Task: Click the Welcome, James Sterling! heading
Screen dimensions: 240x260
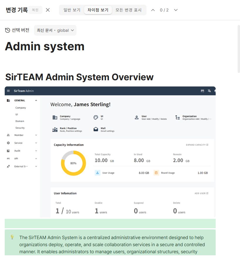Action: pyautogui.click(x=81, y=104)
